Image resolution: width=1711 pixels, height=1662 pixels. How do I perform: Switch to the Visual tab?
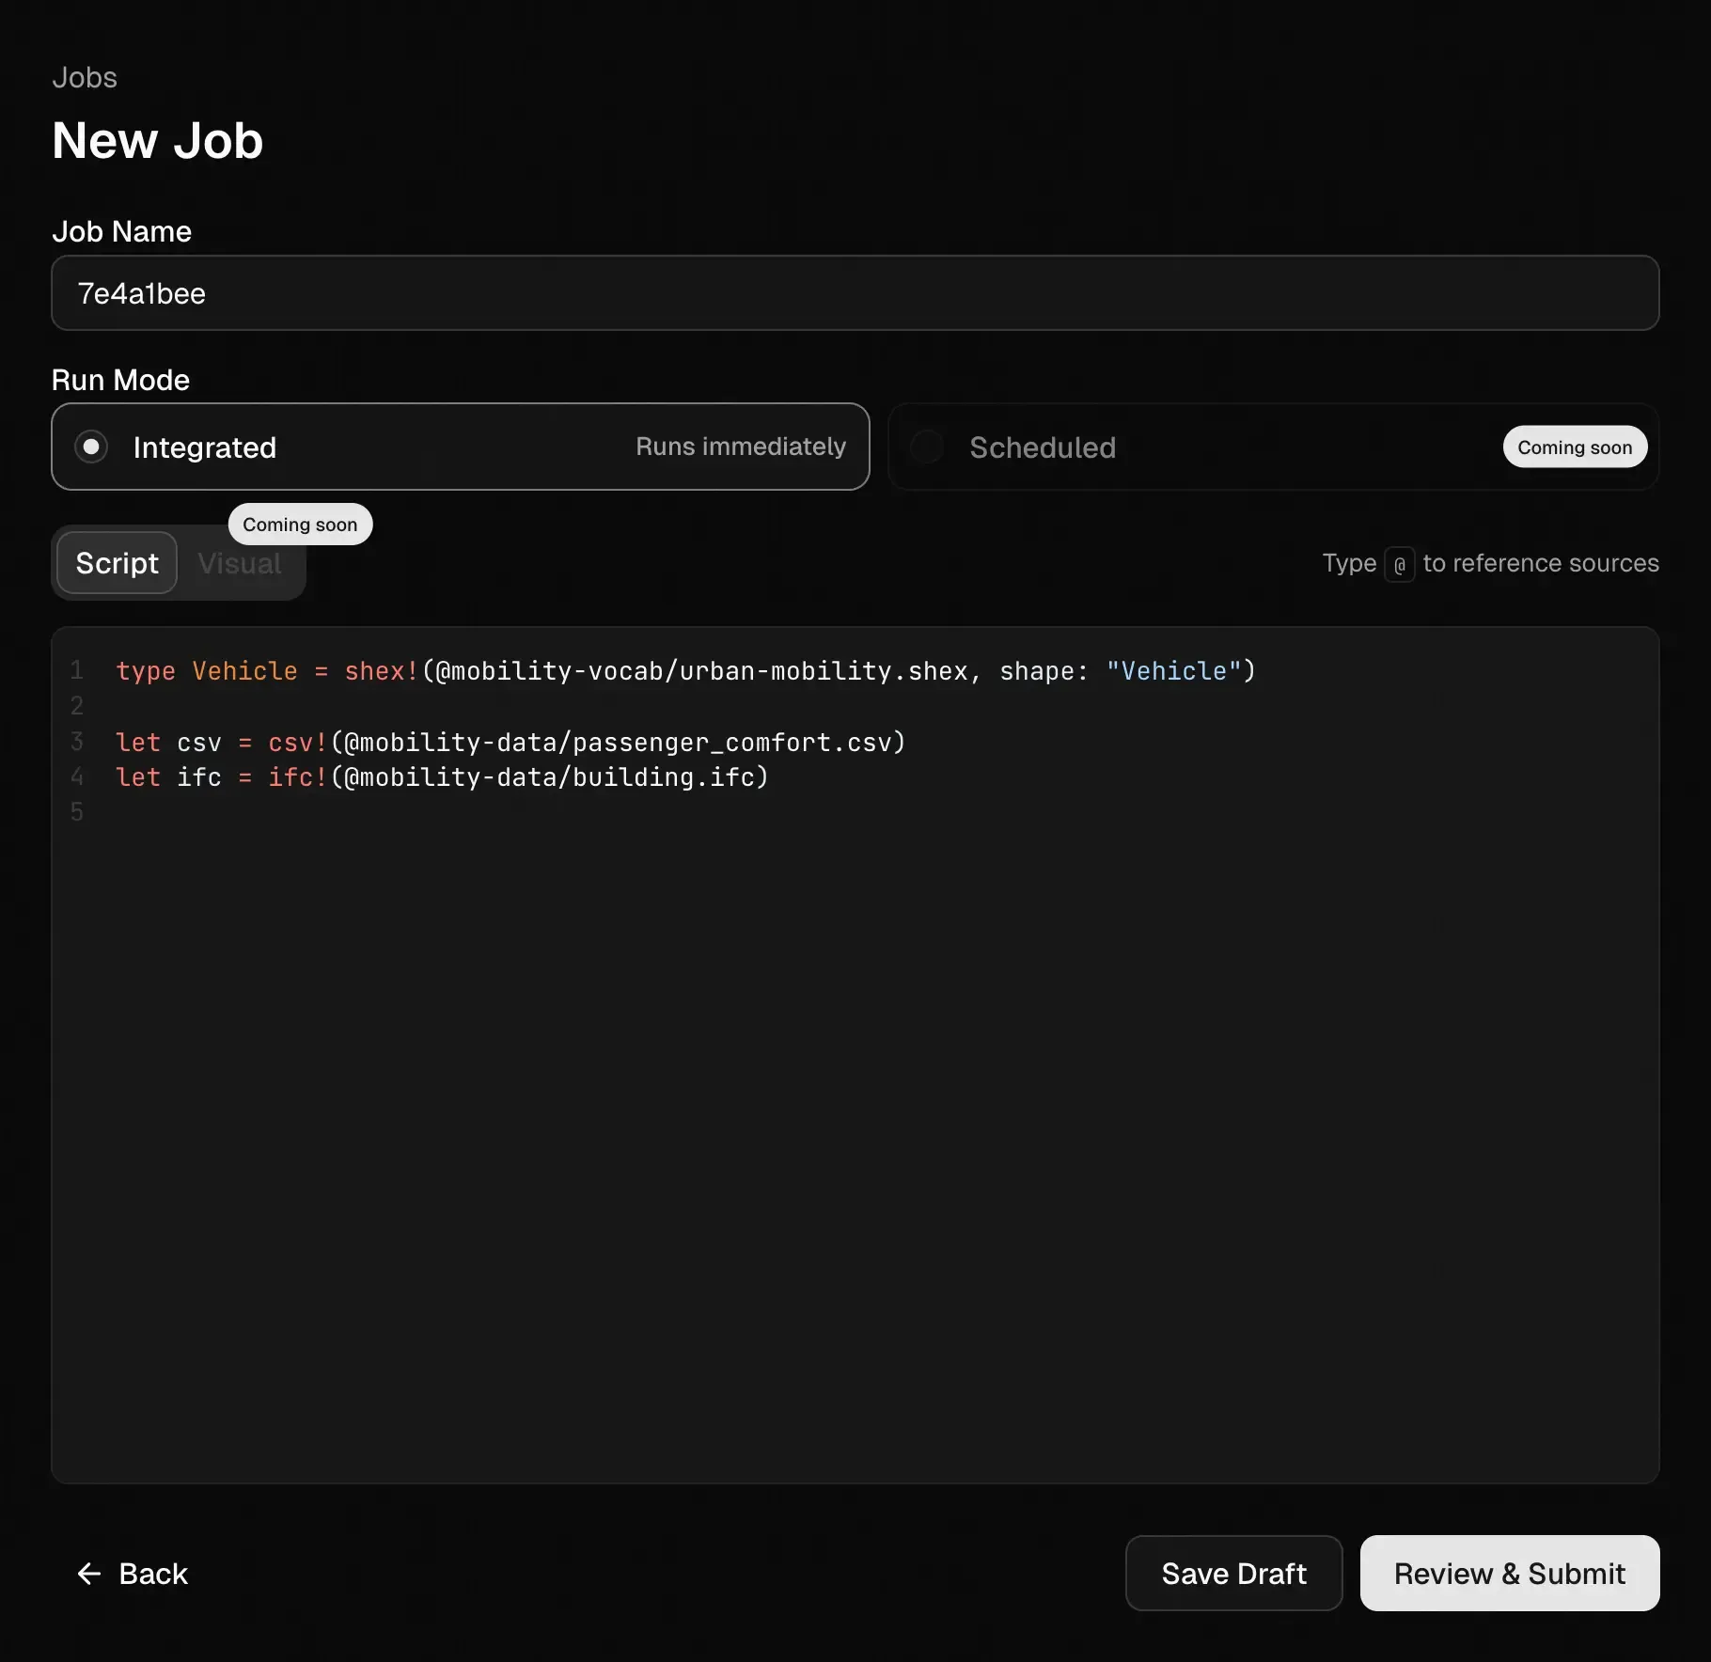tap(240, 563)
